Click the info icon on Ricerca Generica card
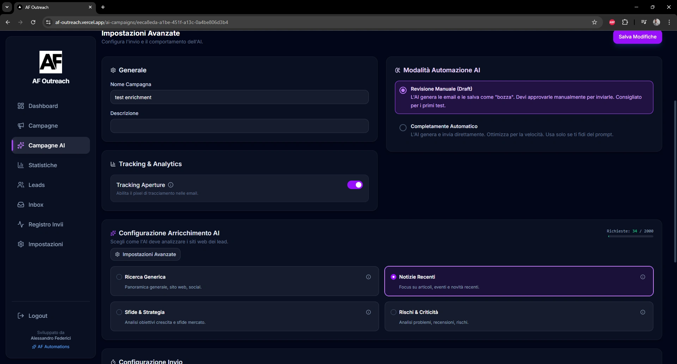The height and width of the screenshot is (364, 677). coord(368,277)
